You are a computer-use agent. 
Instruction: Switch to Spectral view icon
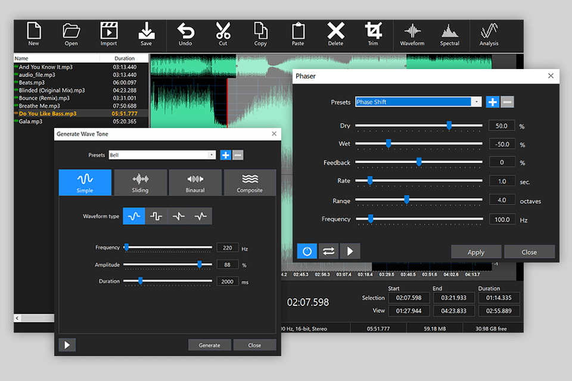point(449,34)
